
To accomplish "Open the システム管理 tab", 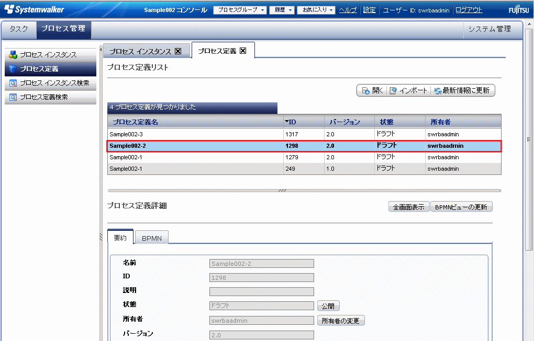I will (489, 29).
